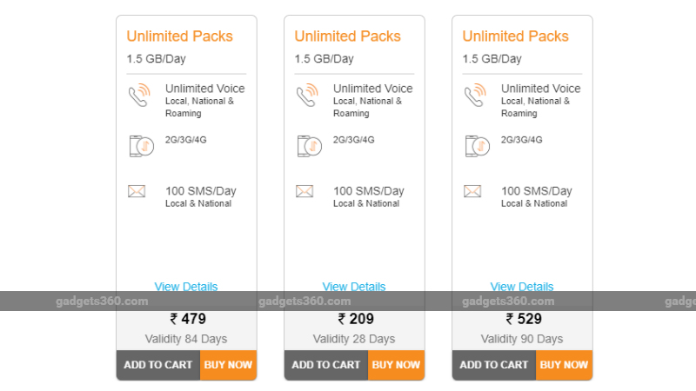The width and height of the screenshot is (696, 391).
Task: Click the ₹529 price on the third card
Action: 523,319
